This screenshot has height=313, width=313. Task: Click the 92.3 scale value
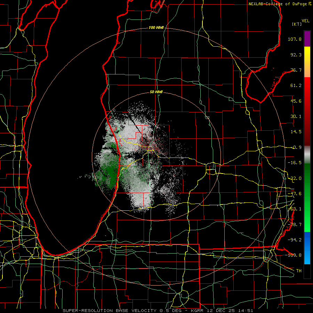(296, 55)
